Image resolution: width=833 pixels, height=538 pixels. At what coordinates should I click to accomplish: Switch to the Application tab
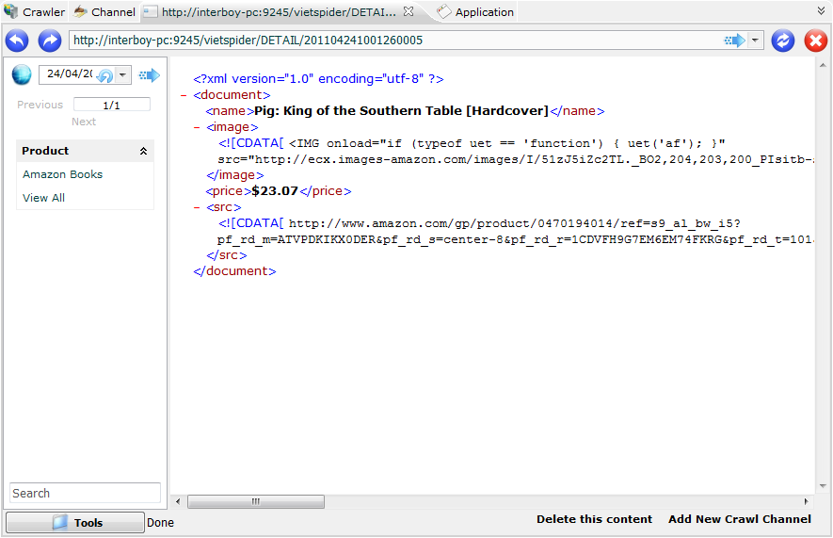[x=475, y=12]
